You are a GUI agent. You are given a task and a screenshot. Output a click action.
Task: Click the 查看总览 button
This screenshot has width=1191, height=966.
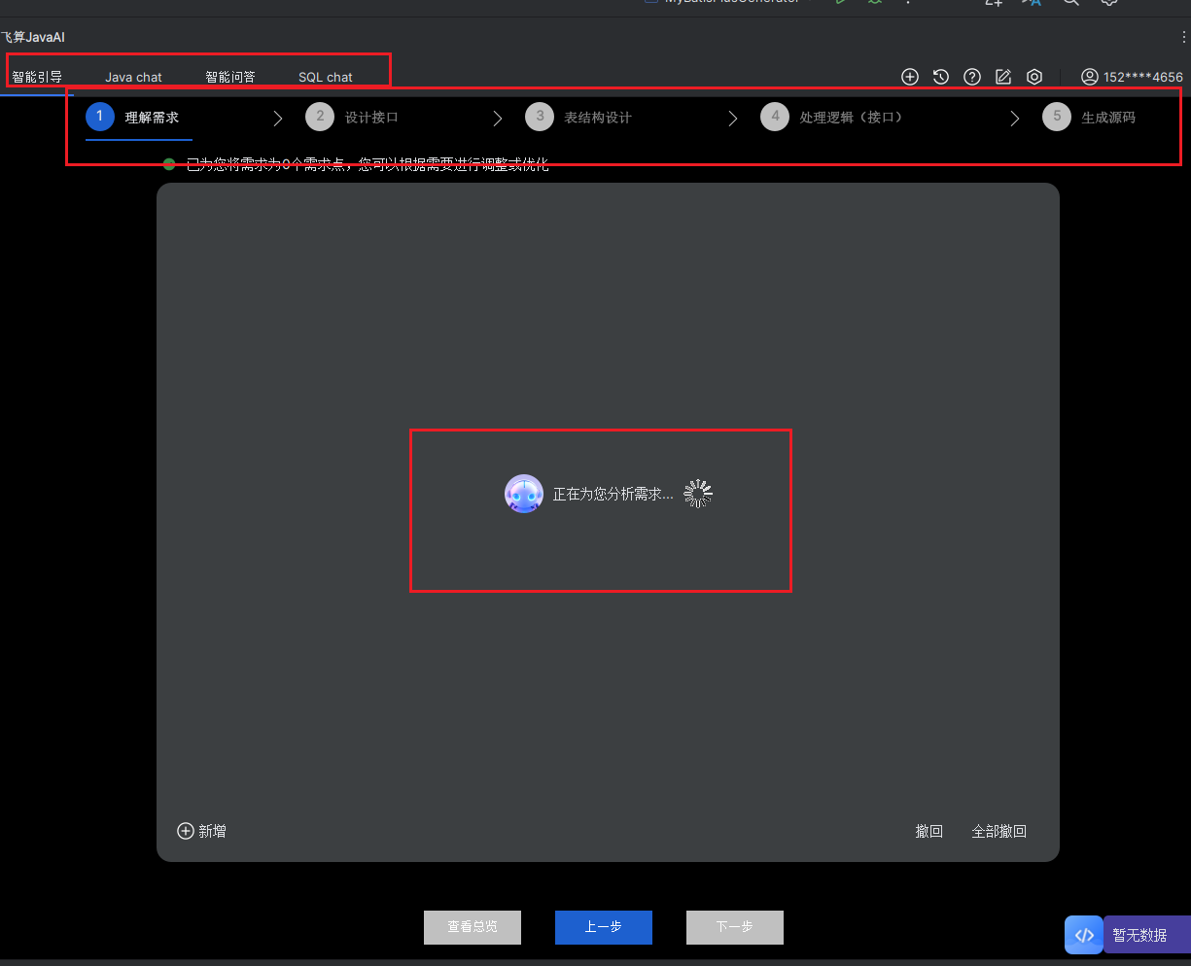pyautogui.click(x=473, y=927)
